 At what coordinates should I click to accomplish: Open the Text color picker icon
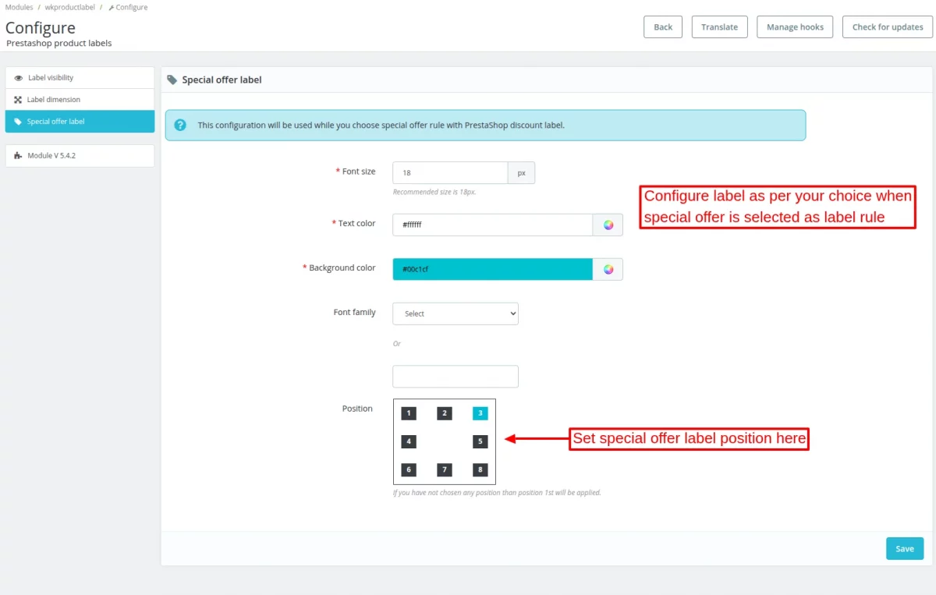pyautogui.click(x=608, y=225)
